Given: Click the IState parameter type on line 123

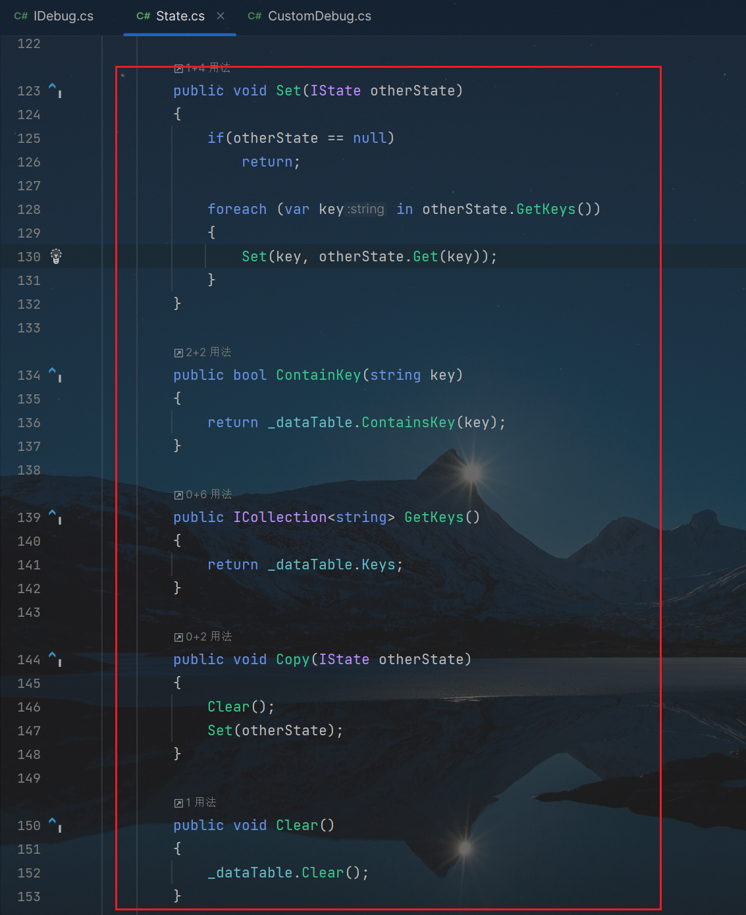Looking at the screenshot, I should coord(336,90).
